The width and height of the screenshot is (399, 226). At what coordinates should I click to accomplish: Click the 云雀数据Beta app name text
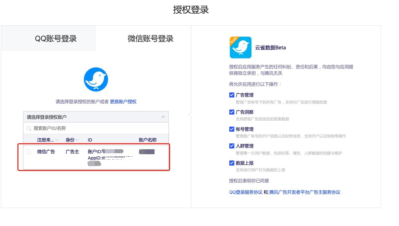270,48
